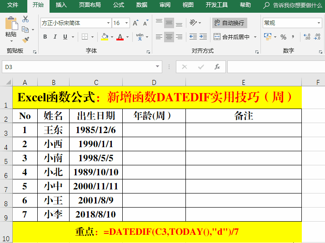Click the 合并后居中 button

[232, 37]
